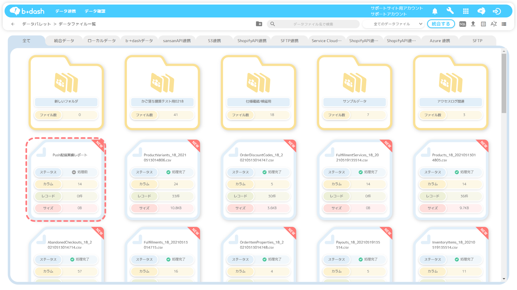Select the 全て tab
Image resolution: width=517 pixels, height=290 pixels.
tap(26, 41)
